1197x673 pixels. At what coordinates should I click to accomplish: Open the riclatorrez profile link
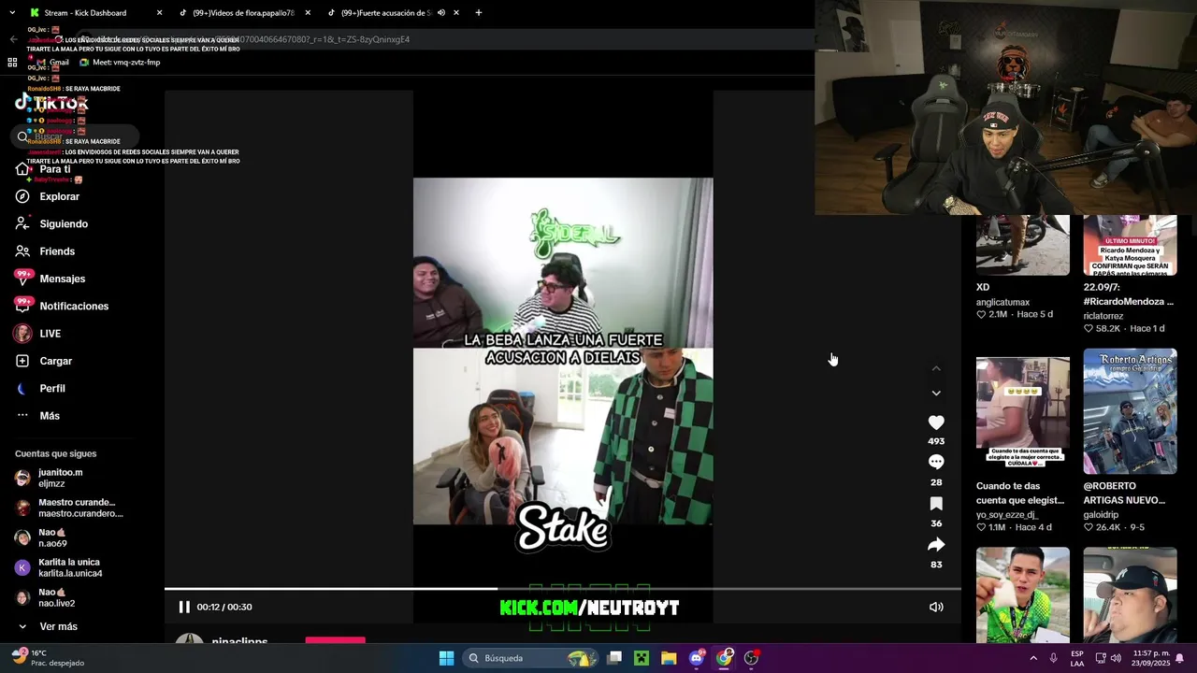1103,316
